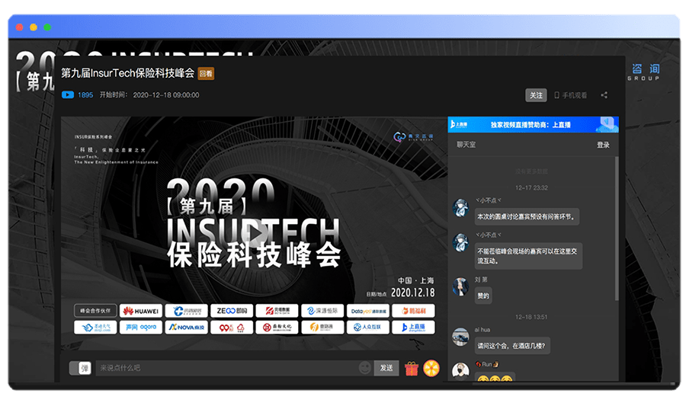
Task: Click the 医路通 orange partner logo
Action: point(322,327)
